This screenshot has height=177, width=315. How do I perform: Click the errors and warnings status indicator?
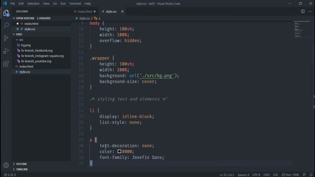coord(10,175)
